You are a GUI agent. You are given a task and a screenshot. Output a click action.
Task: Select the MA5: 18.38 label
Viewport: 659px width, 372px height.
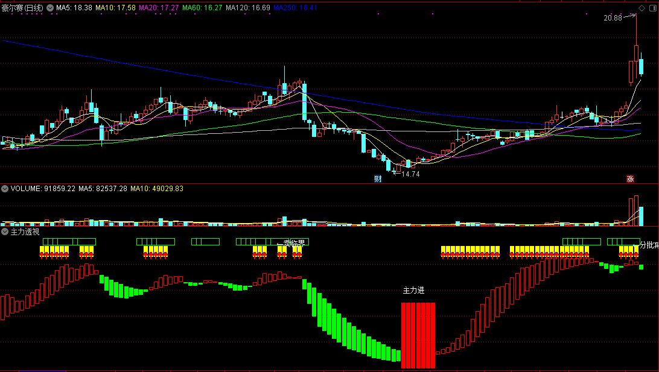point(74,8)
